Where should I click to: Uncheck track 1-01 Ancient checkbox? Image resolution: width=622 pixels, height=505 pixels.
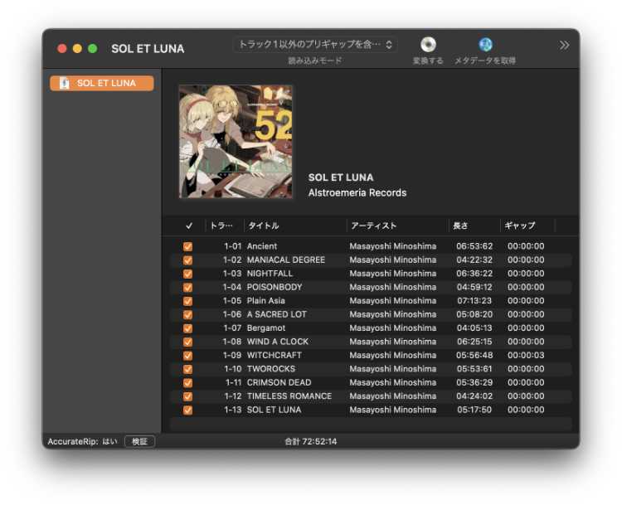coord(187,247)
